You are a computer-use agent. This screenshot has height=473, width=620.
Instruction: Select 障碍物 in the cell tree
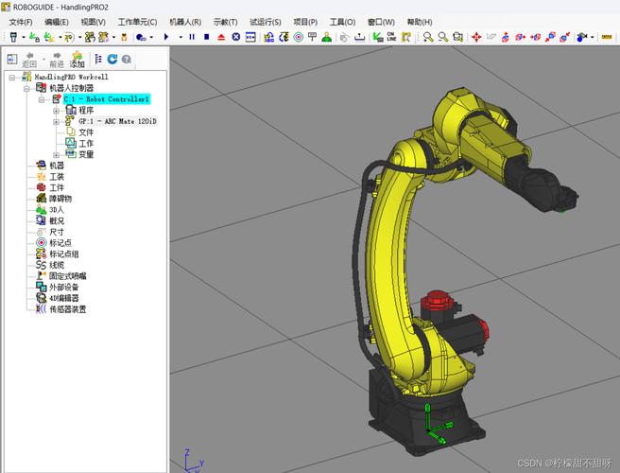tap(60, 199)
